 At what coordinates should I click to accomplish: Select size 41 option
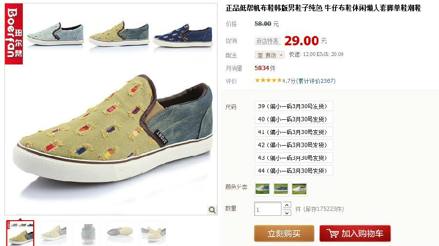pos(294,132)
